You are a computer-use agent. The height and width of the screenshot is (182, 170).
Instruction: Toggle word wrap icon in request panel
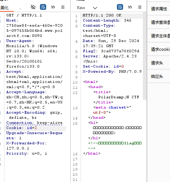click(x=43, y=7)
